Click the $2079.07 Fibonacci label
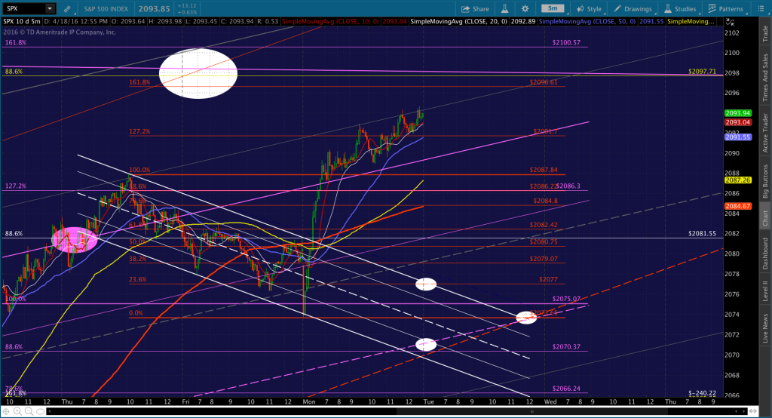 pyautogui.click(x=544, y=259)
